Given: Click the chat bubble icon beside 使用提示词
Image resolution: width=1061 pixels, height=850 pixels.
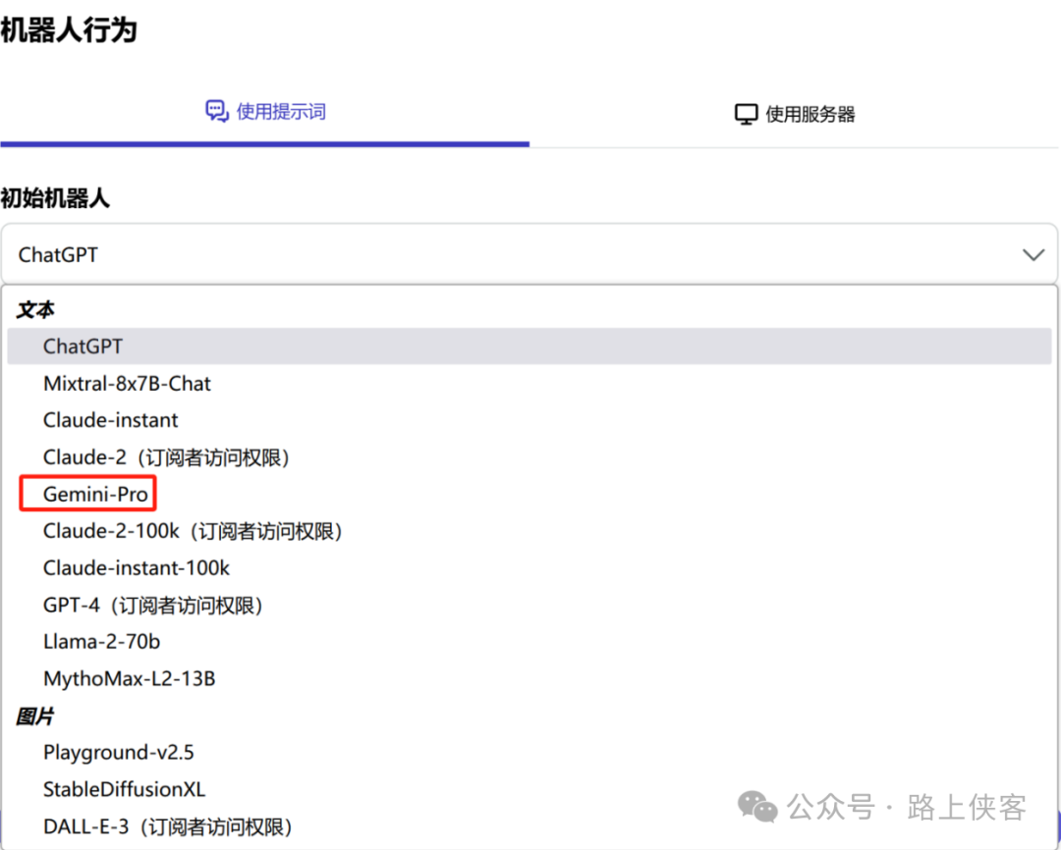Looking at the screenshot, I should pyautogui.click(x=216, y=111).
